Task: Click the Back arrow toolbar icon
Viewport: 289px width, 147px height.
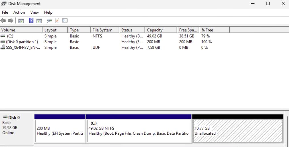Action: click(3, 21)
